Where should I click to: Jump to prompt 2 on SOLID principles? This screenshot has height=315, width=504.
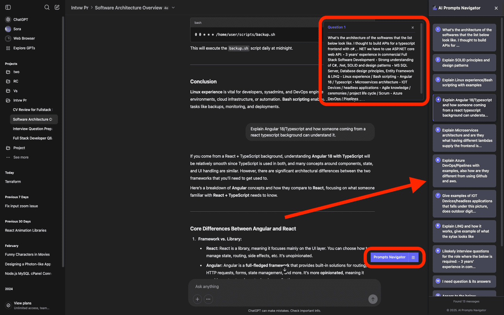(x=464, y=63)
